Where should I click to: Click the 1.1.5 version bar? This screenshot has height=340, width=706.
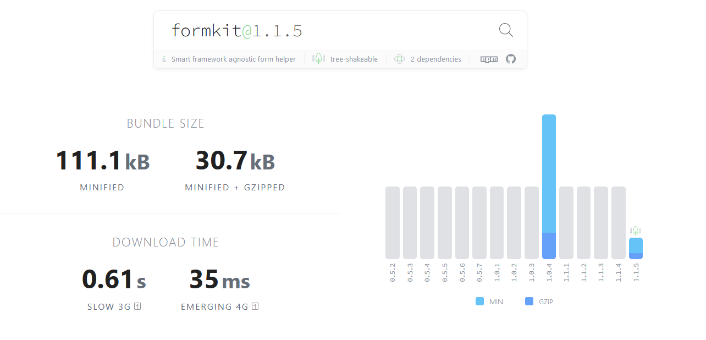(x=636, y=248)
